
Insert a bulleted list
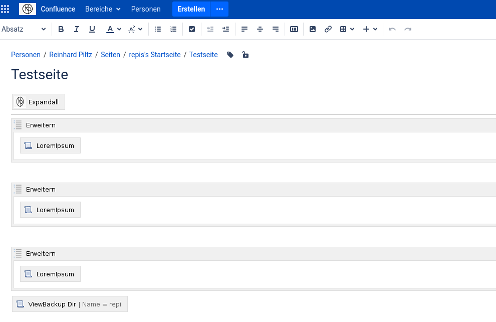point(158,29)
